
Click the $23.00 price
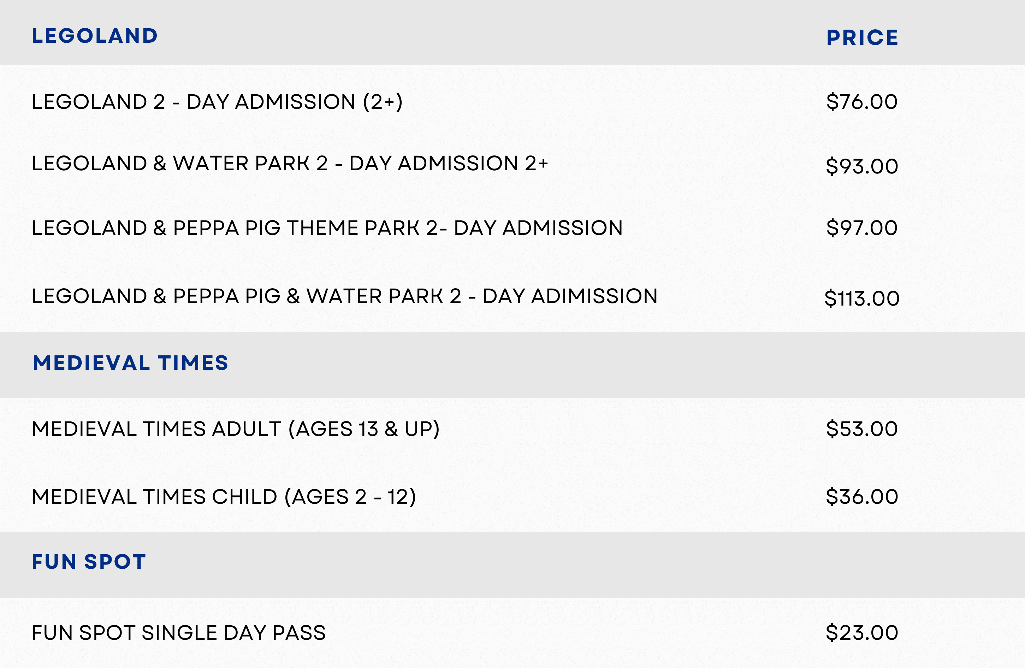pyautogui.click(x=862, y=633)
